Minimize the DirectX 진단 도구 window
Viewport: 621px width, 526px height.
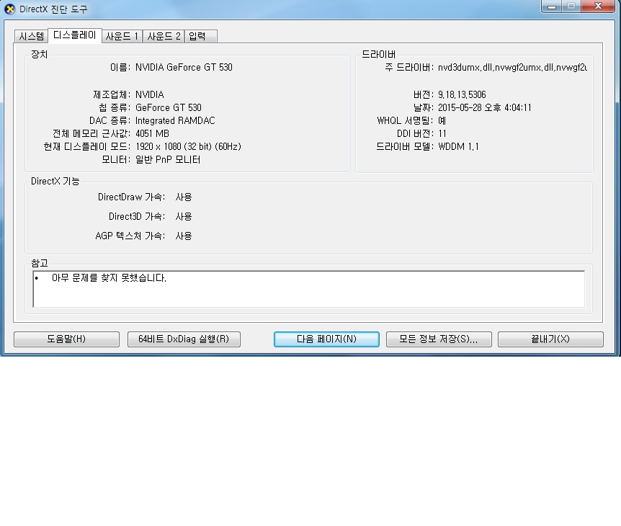pos(552,6)
